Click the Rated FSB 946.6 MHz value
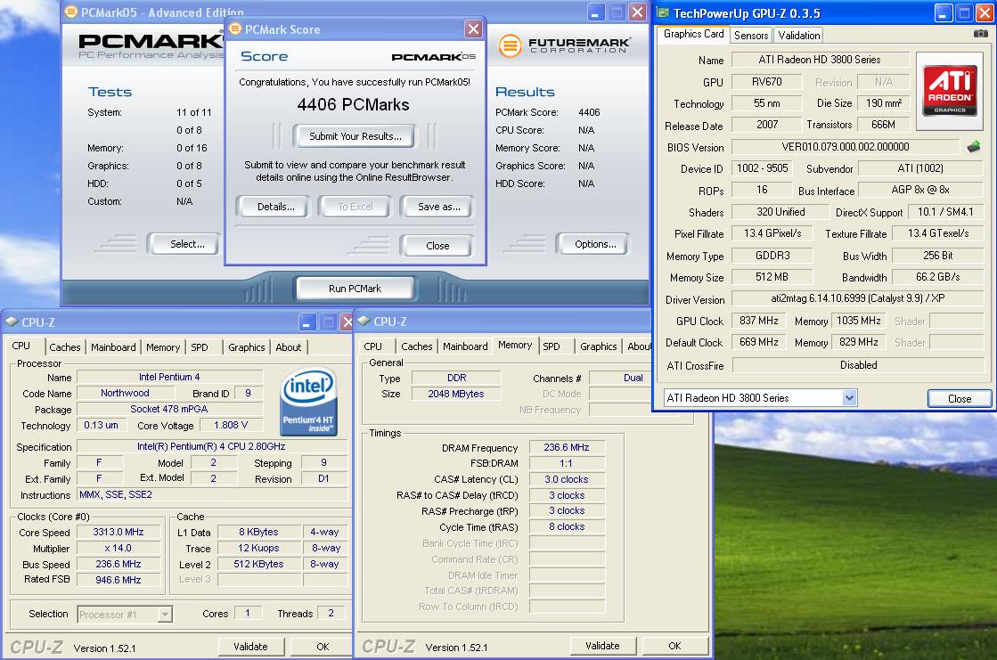Screen dimensions: 997x660 (118, 580)
